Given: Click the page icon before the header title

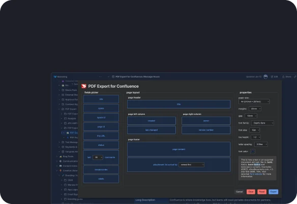Looking at the screenshot, I should pos(113,76).
